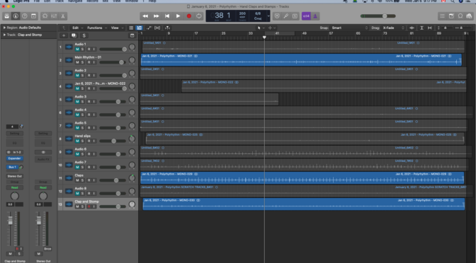The image size is (476, 263).
Task: Open the Drag X-Fade dropdown
Action: coord(393,28)
